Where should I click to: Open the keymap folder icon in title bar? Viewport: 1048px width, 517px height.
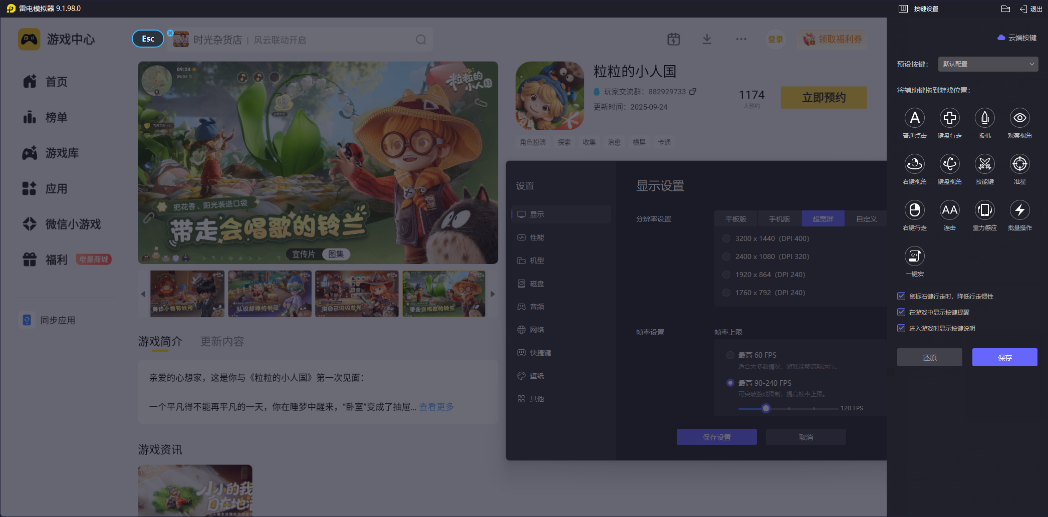click(1005, 9)
